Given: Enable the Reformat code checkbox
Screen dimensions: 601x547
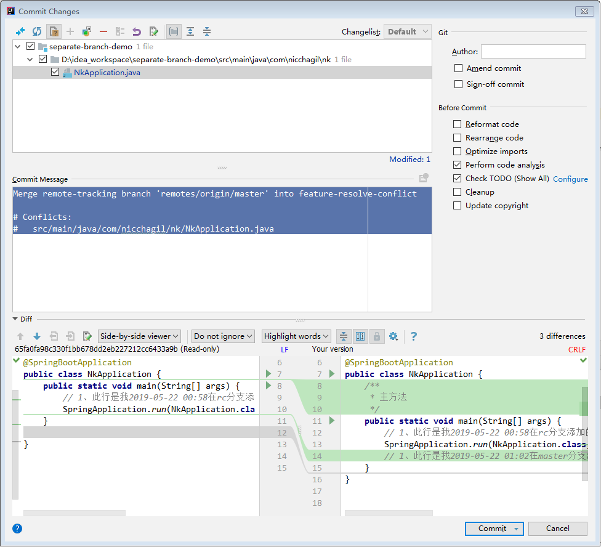Looking at the screenshot, I should pos(458,124).
